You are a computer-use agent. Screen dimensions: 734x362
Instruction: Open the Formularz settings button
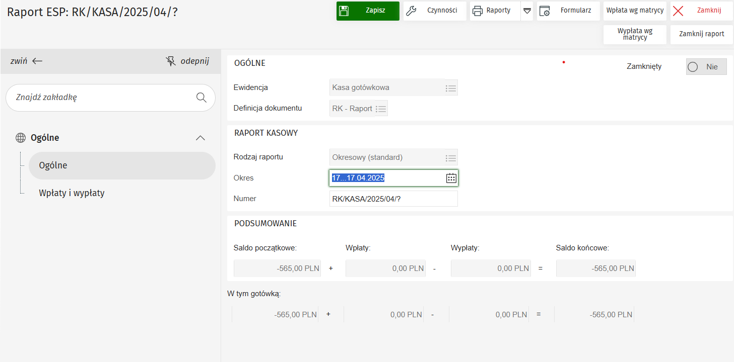[568, 11]
